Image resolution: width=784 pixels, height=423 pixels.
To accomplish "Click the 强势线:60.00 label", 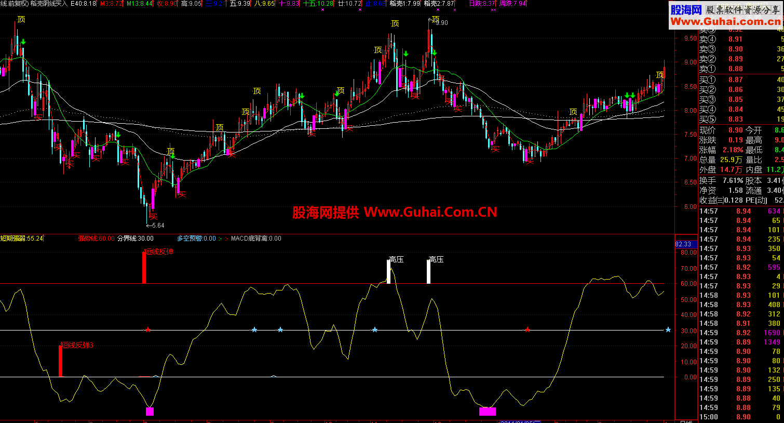I will (x=96, y=239).
